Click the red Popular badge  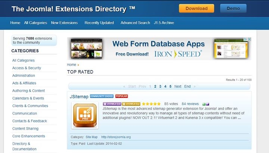point(121,96)
